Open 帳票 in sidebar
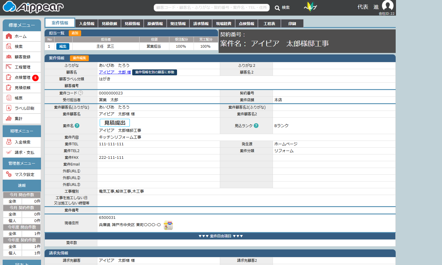Image resolution: width=442 pixels, height=265 pixels. point(22,98)
